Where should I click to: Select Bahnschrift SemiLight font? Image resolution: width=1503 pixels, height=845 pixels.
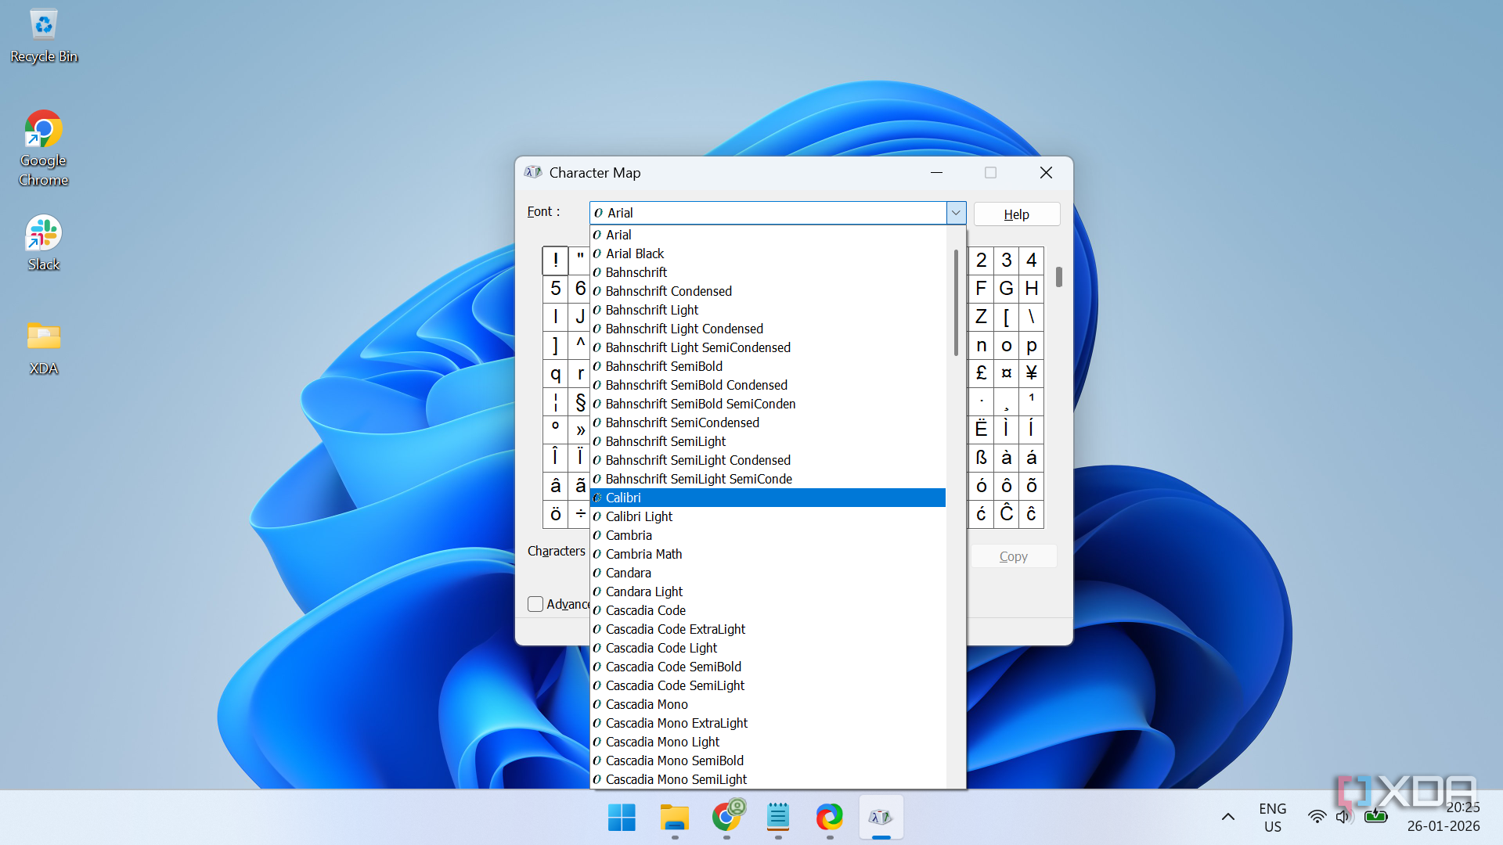768,441
